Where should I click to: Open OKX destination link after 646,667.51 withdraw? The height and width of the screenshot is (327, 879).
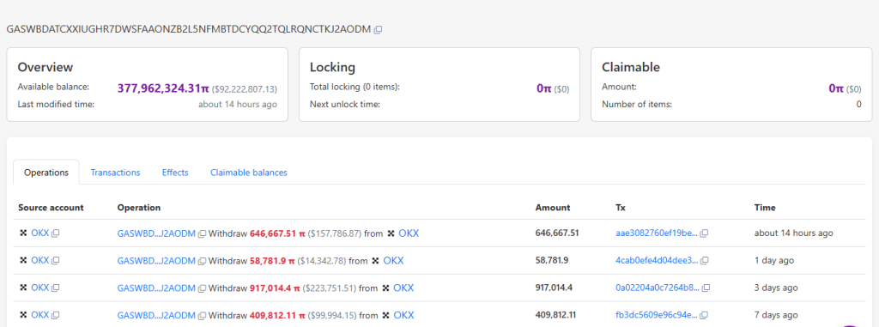pos(409,233)
